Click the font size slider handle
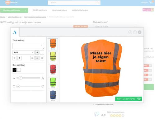The width and height of the screenshot is (155, 119). (21, 78)
